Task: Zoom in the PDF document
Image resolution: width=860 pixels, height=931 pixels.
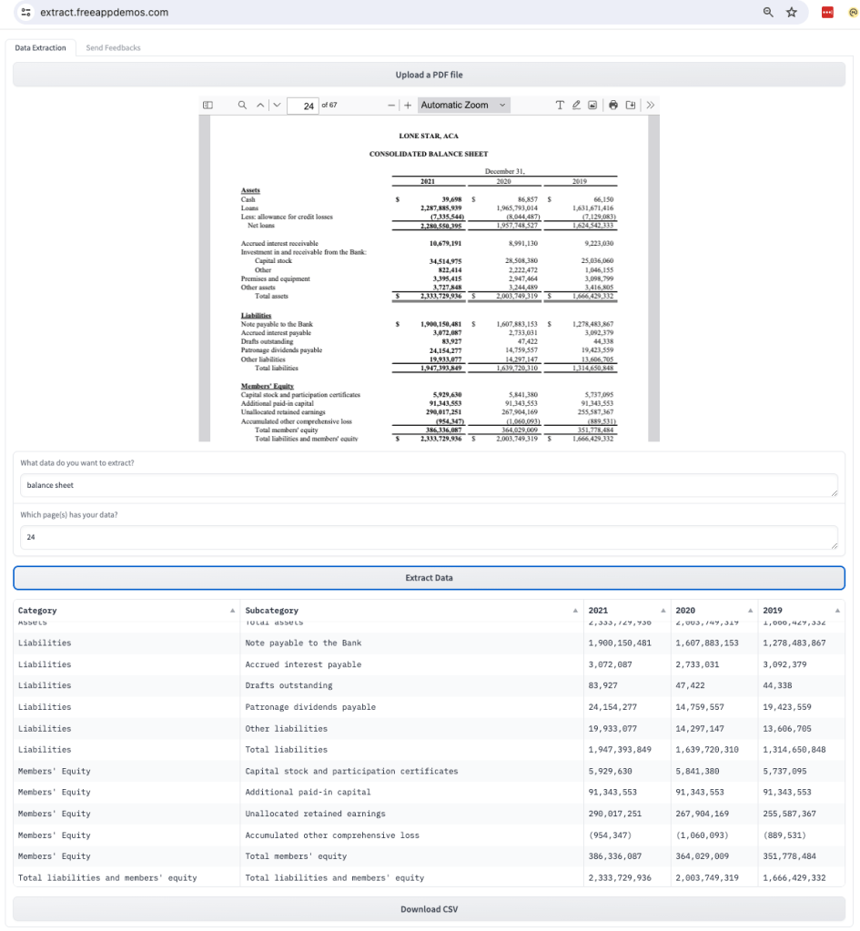Action: pyautogui.click(x=408, y=106)
